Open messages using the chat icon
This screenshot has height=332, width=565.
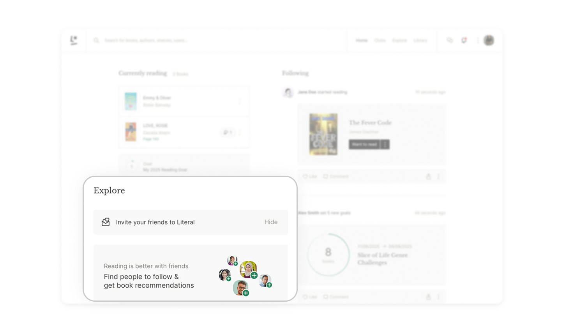pos(450,40)
